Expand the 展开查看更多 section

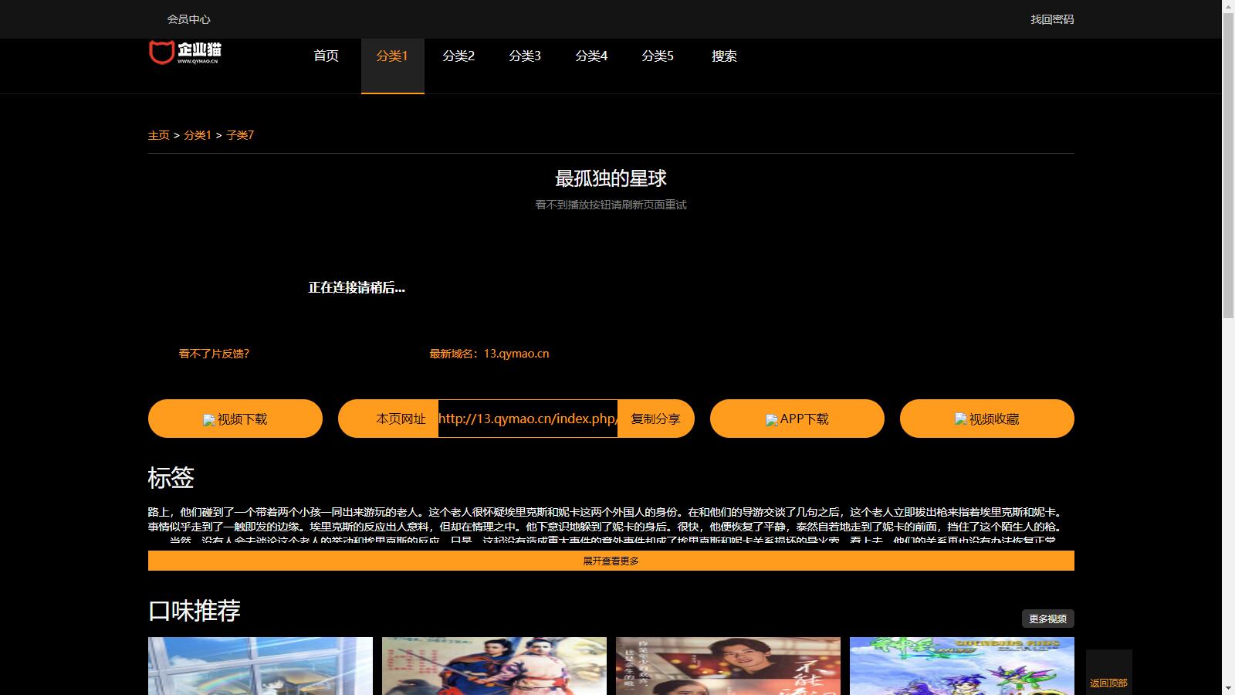pos(611,561)
